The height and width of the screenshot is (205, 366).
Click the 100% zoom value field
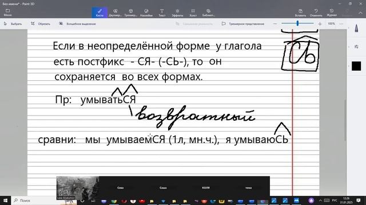pyautogui.click(x=331, y=24)
